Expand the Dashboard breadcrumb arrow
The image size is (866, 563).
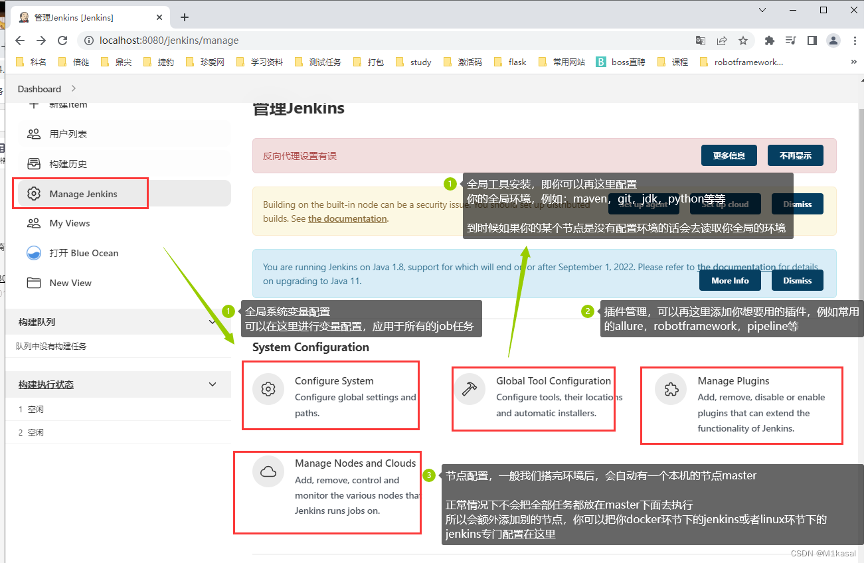[x=73, y=88]
